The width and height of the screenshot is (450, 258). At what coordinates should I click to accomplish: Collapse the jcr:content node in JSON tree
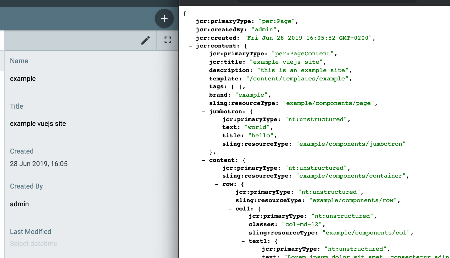[190, 46]
